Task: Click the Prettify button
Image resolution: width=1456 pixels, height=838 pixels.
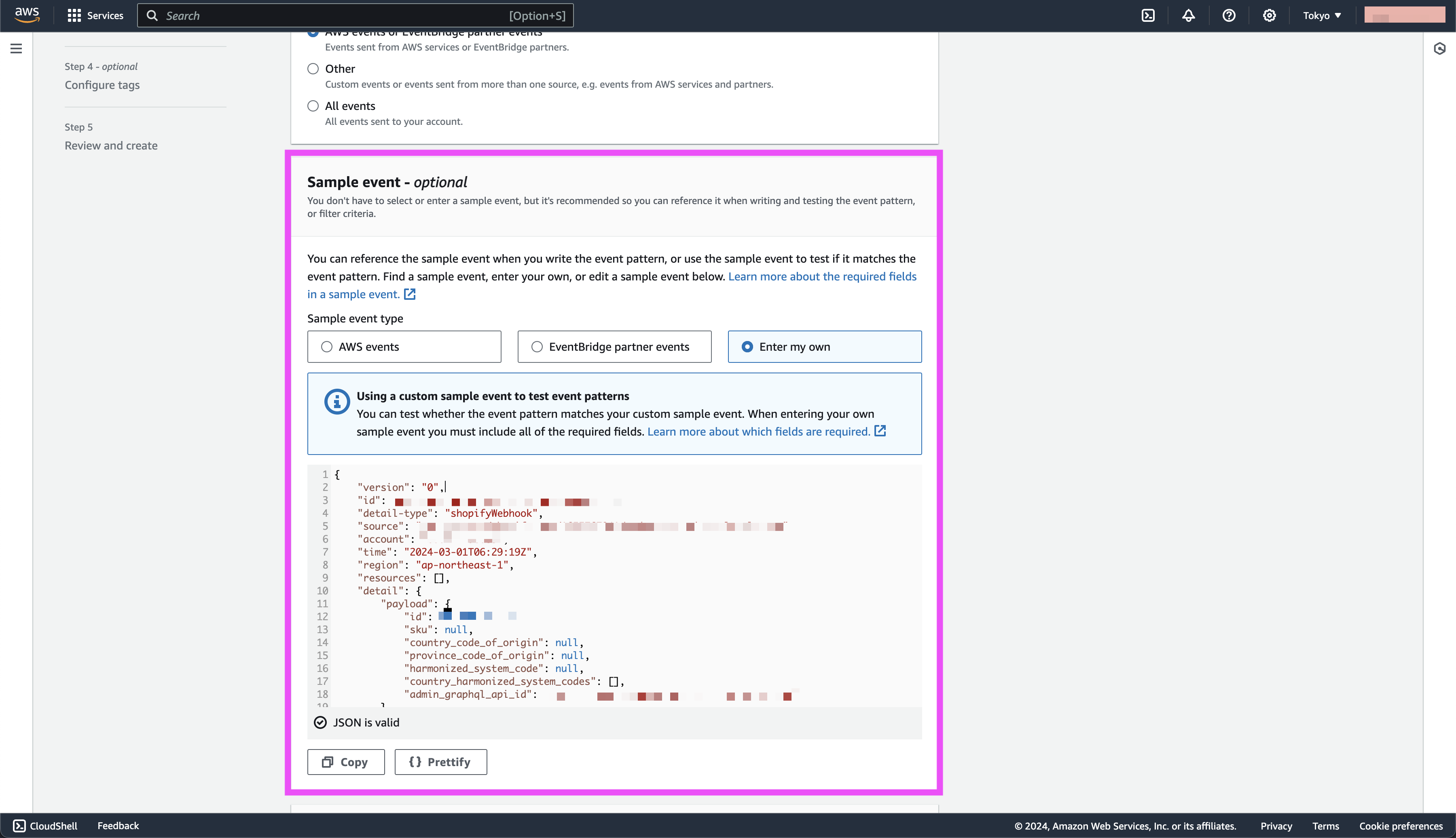Action: (x=440, y=762)
